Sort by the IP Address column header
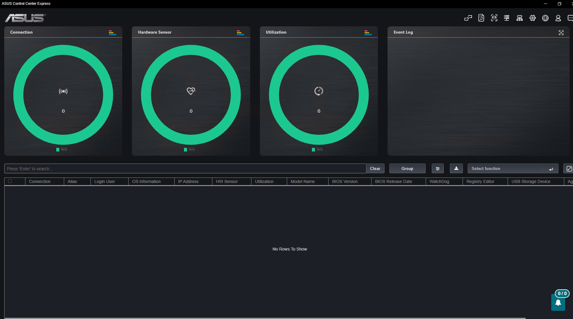 [188, 181]
